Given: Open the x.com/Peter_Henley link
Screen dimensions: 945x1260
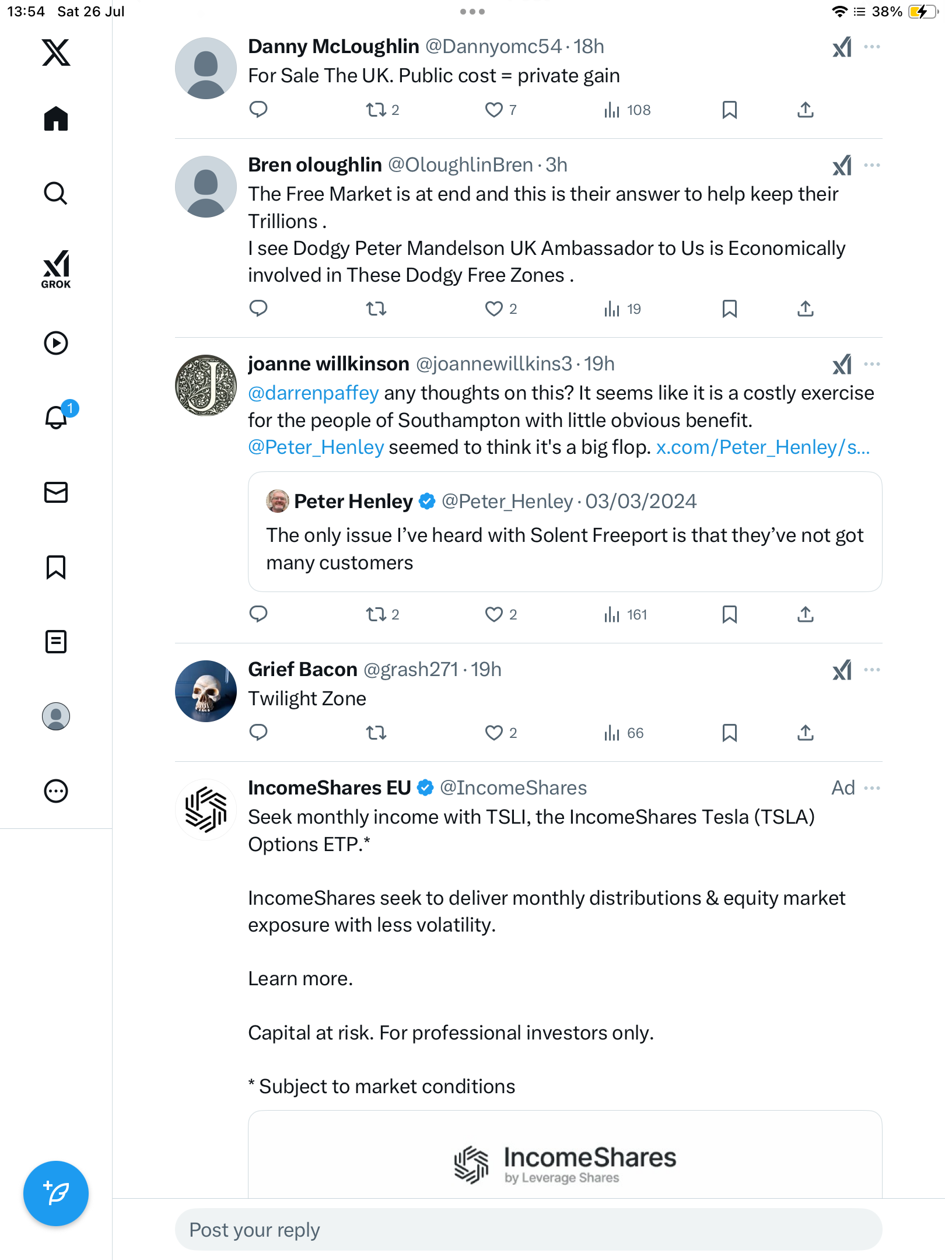Looking at the screenshot, I should point(762,447).
